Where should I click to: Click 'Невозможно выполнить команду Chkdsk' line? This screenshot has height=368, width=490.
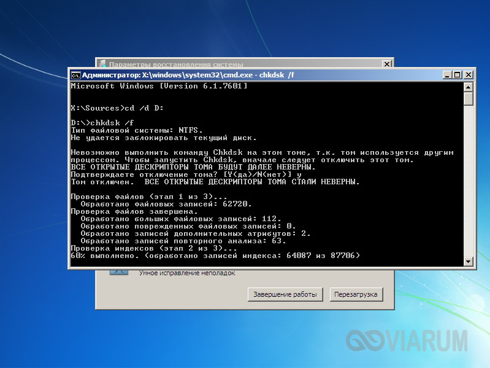(x=262, y=152)
